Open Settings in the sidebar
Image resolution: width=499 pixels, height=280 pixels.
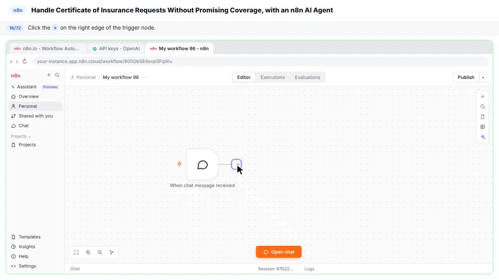[35, 266]
